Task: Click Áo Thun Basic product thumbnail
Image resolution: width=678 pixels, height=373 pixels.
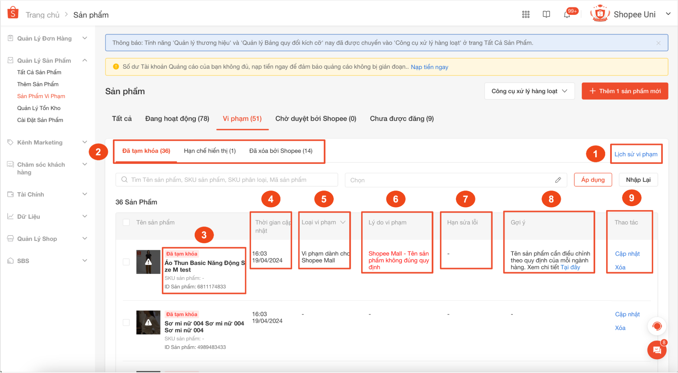Action: (148, 262)
